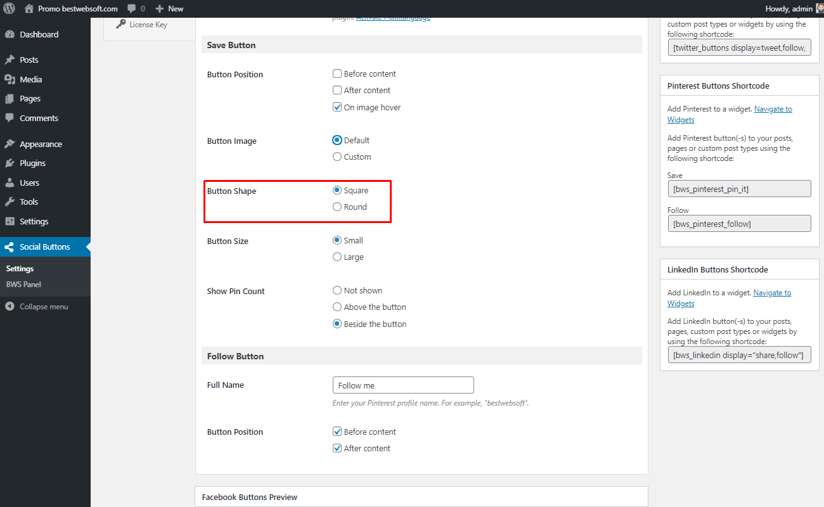Select Above the button pin count
The width and height of the screenshot is (824, 507).
[337, 307]
